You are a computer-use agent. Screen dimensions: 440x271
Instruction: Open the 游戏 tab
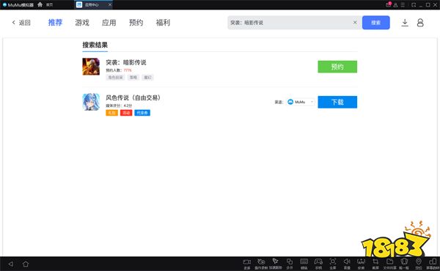pyautogui.click(x=82, y=23)
